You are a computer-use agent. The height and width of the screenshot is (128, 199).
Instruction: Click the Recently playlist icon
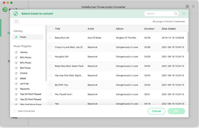(16, 89)
